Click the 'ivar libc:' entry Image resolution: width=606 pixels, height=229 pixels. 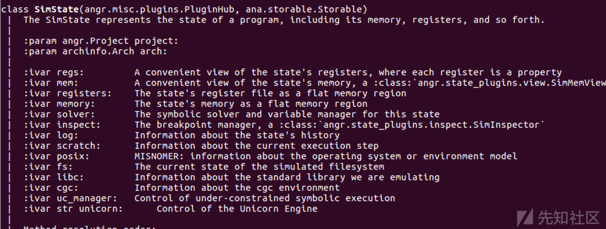click(x=54, y=177)
